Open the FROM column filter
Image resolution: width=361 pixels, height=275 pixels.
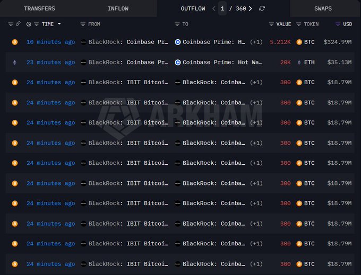83,24
